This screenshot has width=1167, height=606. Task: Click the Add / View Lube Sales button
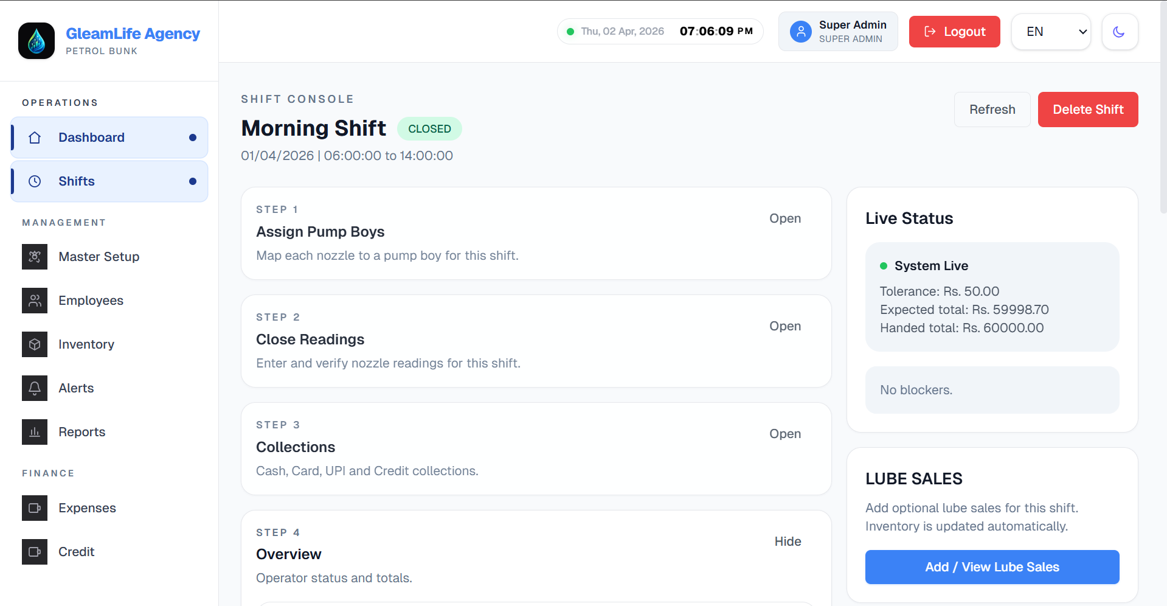(992, 567)
